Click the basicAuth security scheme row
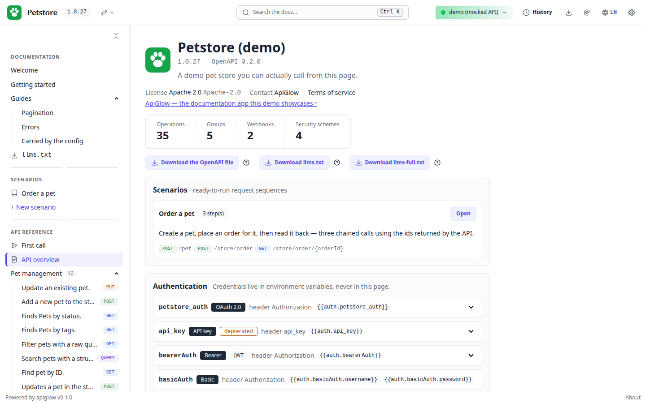646x403 pixels. tap(318, 380)
